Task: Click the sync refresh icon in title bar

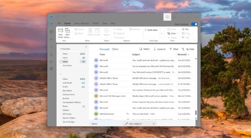Action: coord(58,17)
